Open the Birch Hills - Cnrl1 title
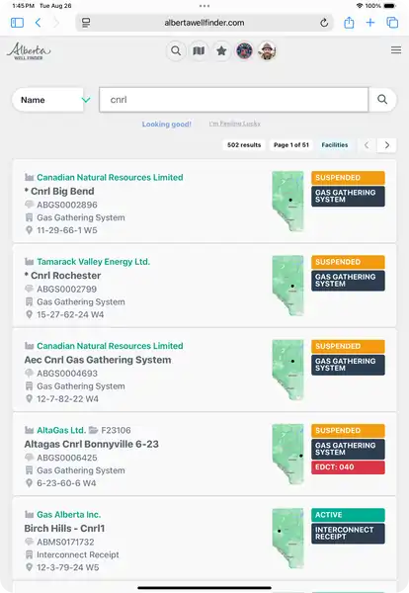This screenshot has width=409, height=593. pyautogui.click(x=64, y=529)
